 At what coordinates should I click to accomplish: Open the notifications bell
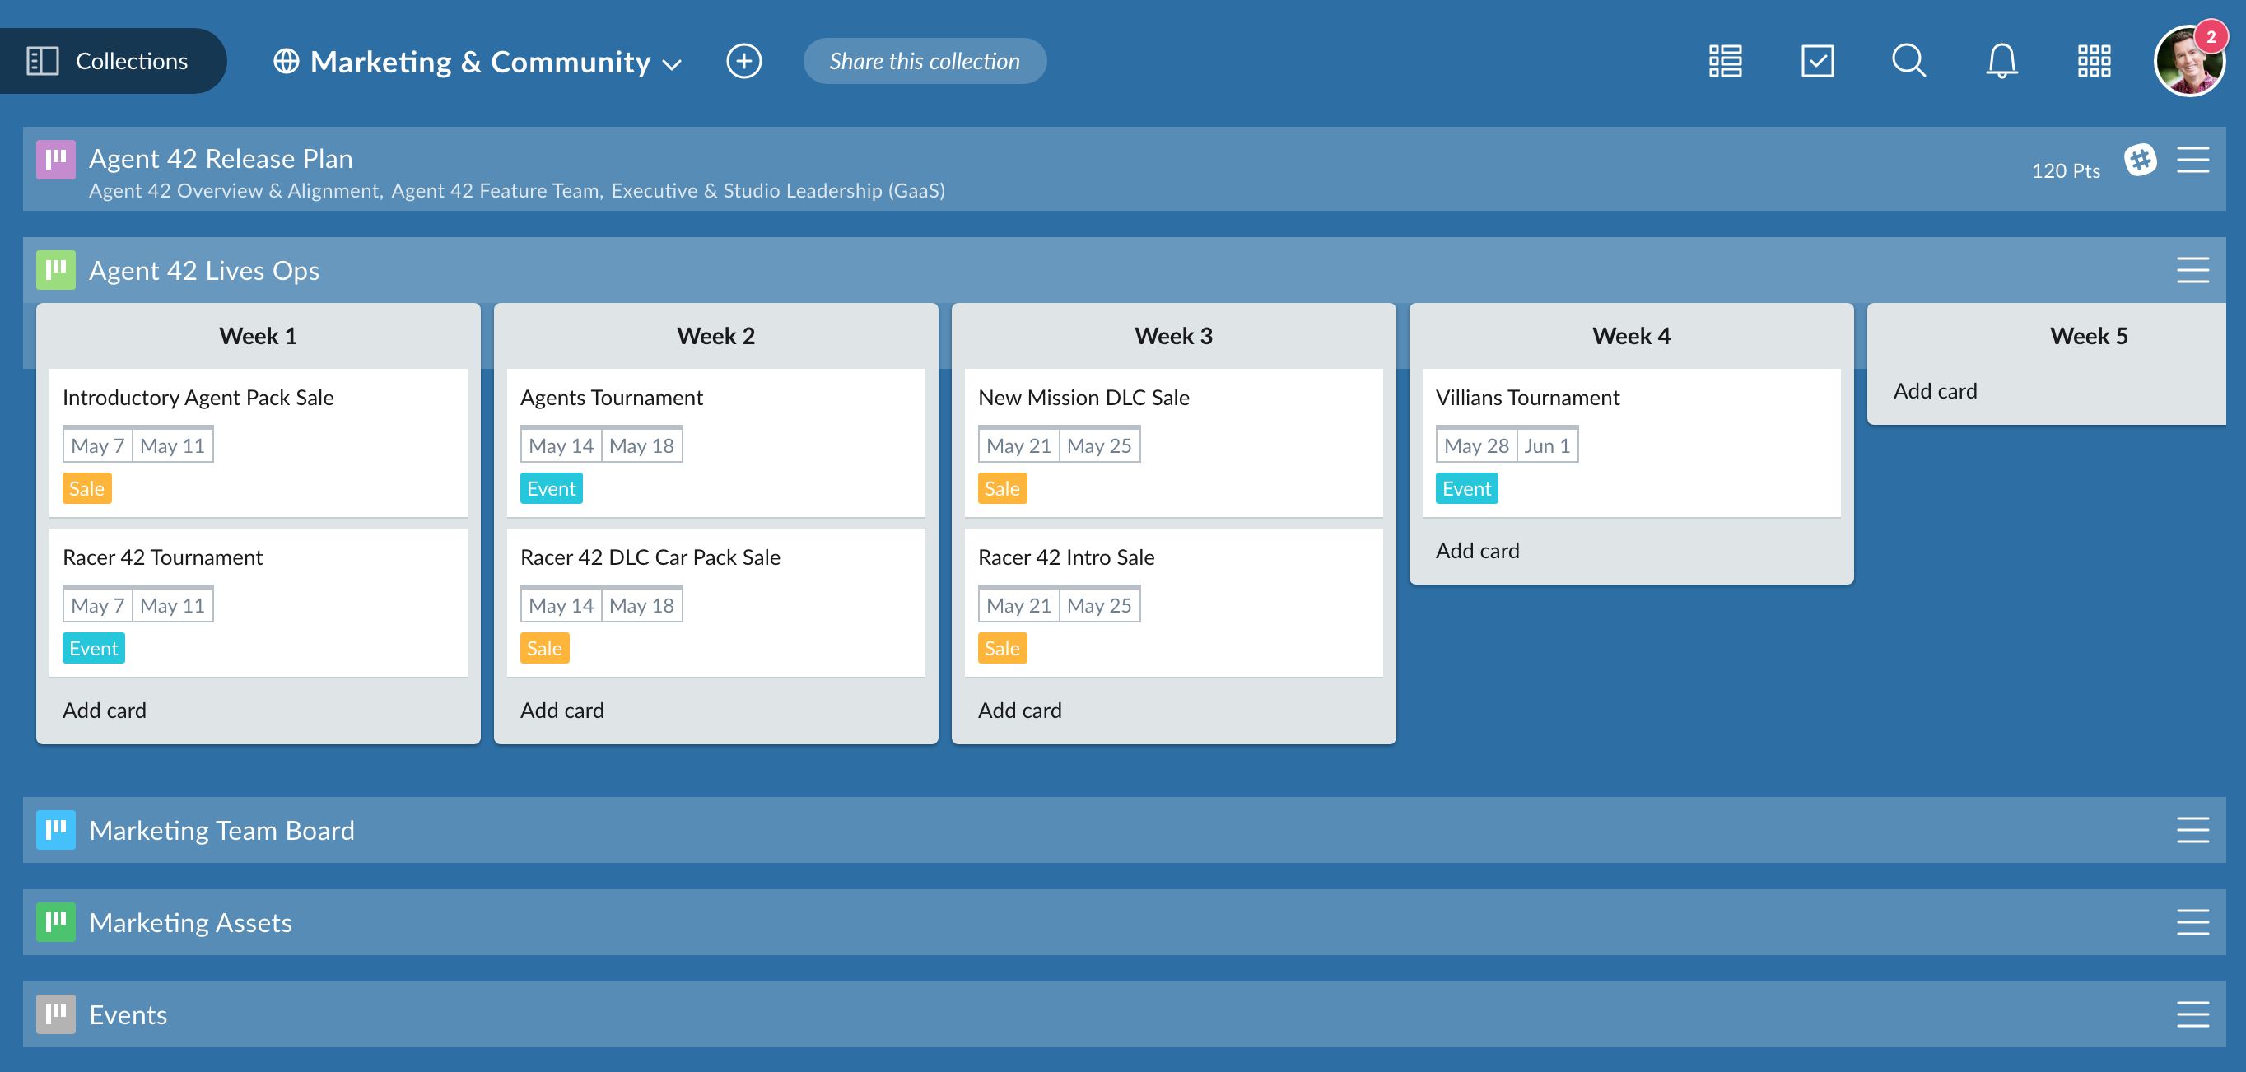pos(2000,60)
